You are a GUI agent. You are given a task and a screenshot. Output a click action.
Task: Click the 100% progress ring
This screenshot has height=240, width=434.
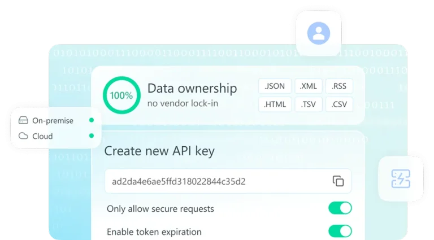121,95
